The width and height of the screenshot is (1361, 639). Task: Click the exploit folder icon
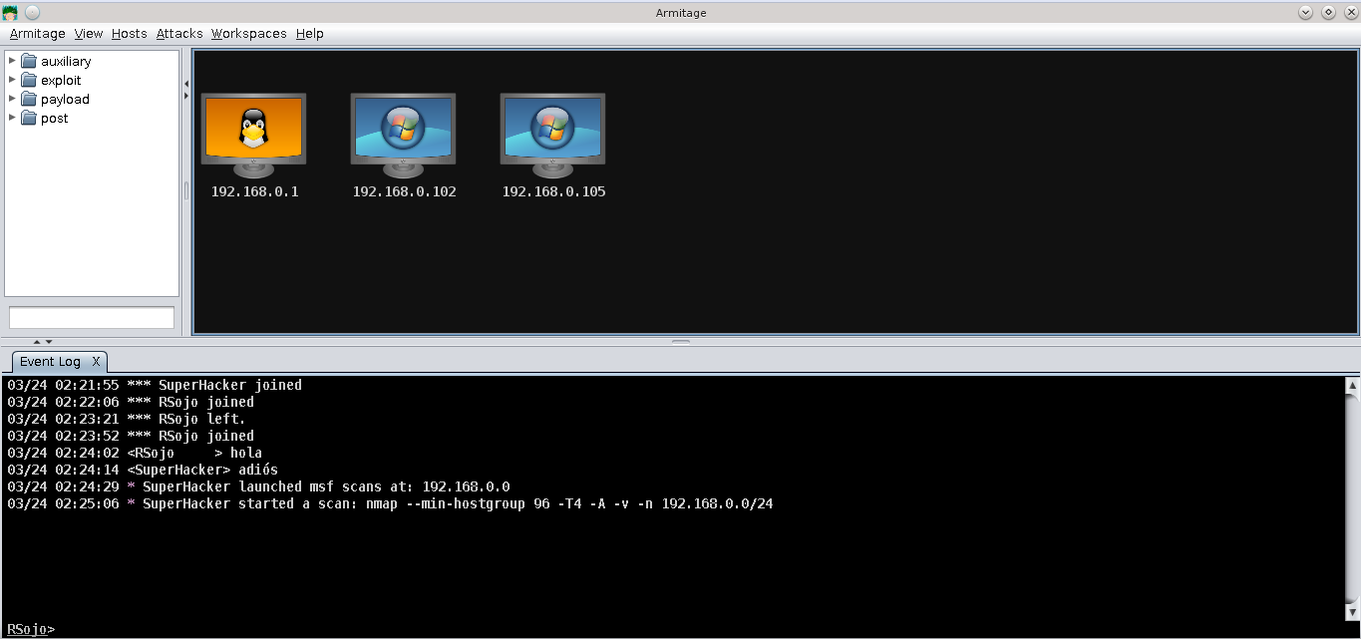[x=30, y=80]
